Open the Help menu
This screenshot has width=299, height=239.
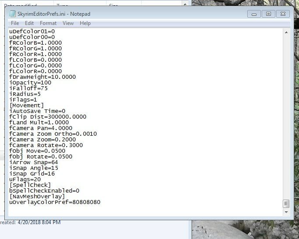85,23
